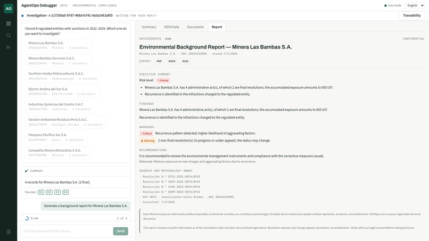The width and height of the screenshot is (429, 241).
Task: Open the English language dropdown
Action: tap(415, 5)
